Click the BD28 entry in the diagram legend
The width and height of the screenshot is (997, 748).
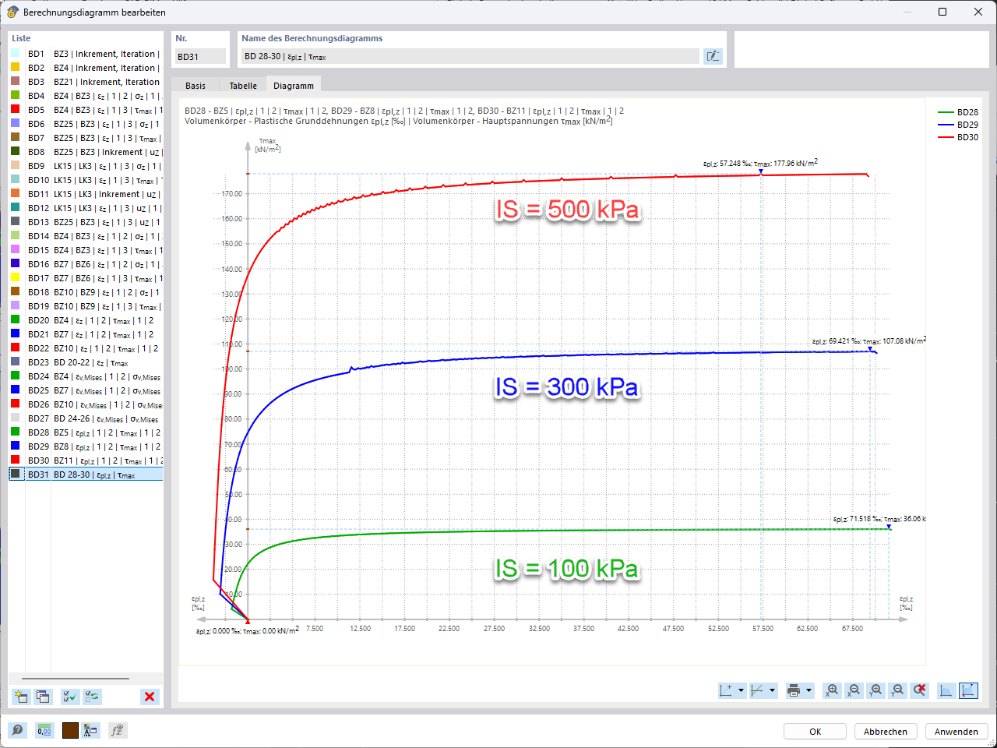pos(958,112)
